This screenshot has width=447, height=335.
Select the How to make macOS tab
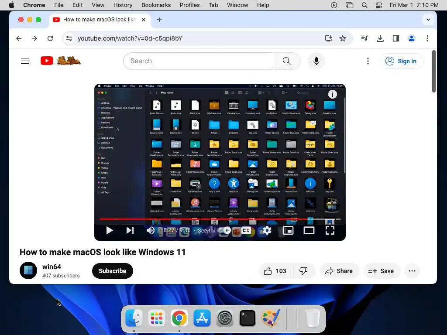click(x=100, y=20)
